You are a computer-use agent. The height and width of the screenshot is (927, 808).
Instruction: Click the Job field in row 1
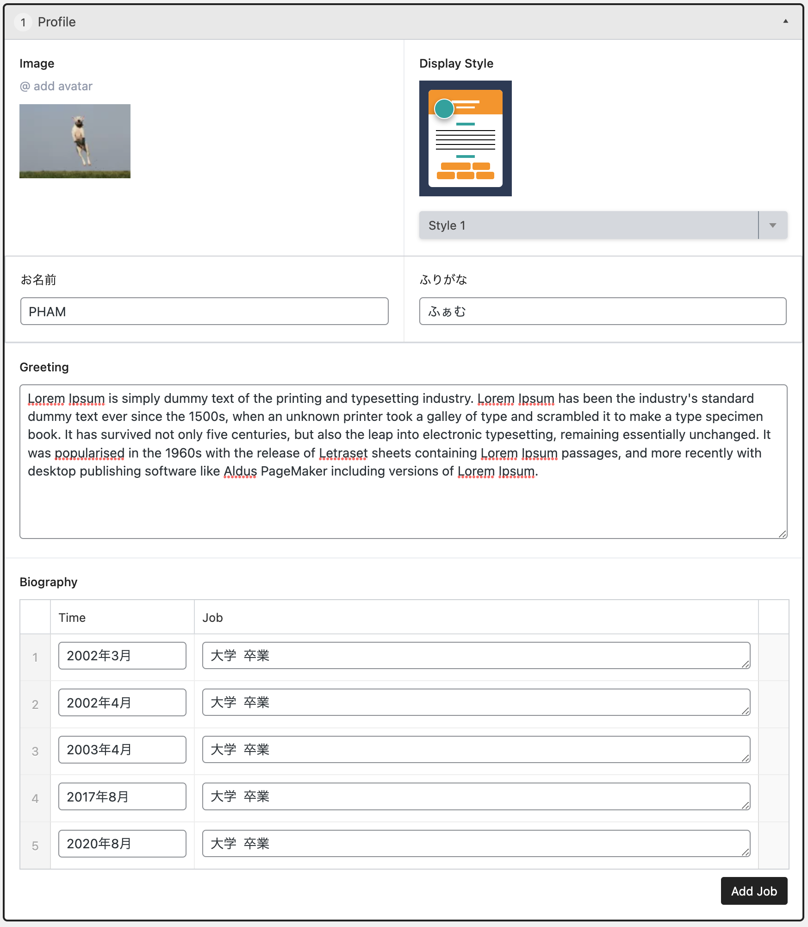tap(476, 656)
